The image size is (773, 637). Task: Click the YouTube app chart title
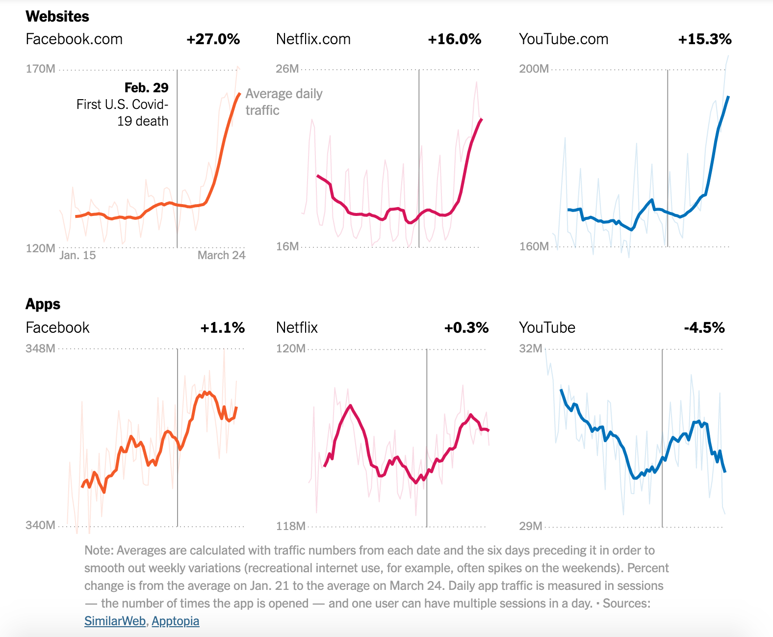pos(547,327)
